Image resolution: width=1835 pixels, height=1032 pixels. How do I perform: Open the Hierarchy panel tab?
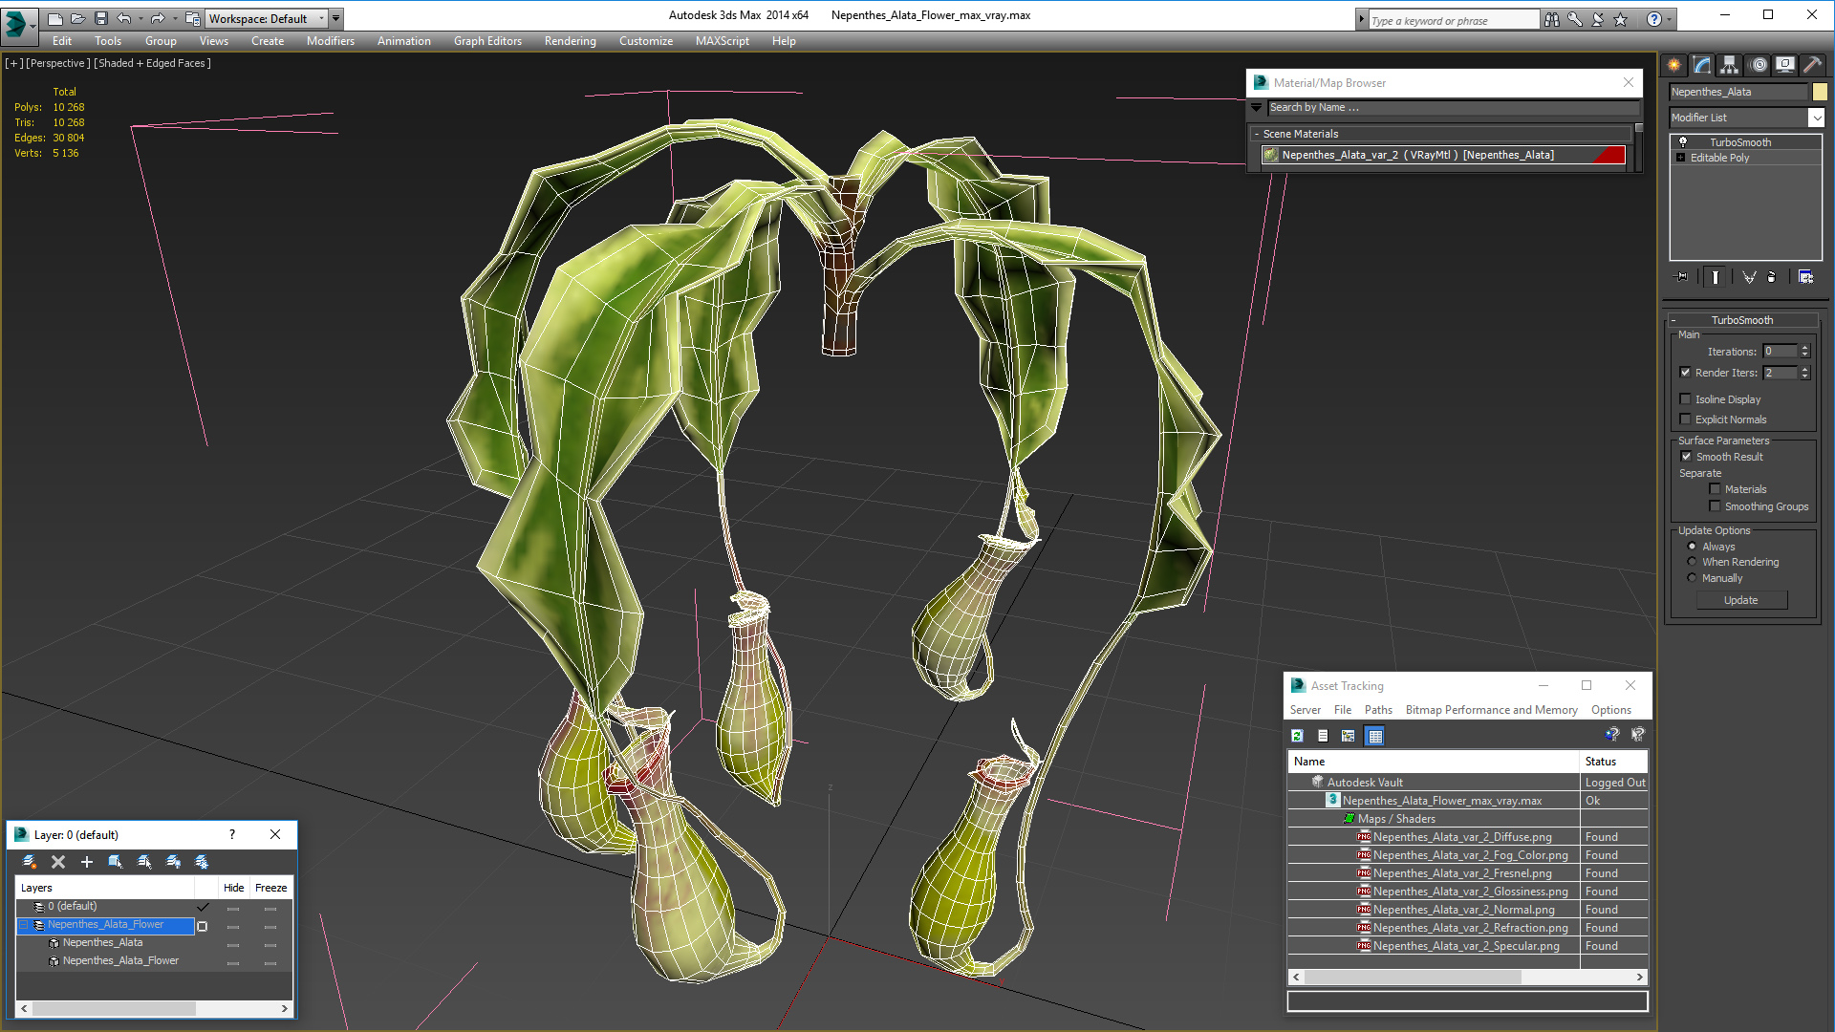pos(1730,65)
